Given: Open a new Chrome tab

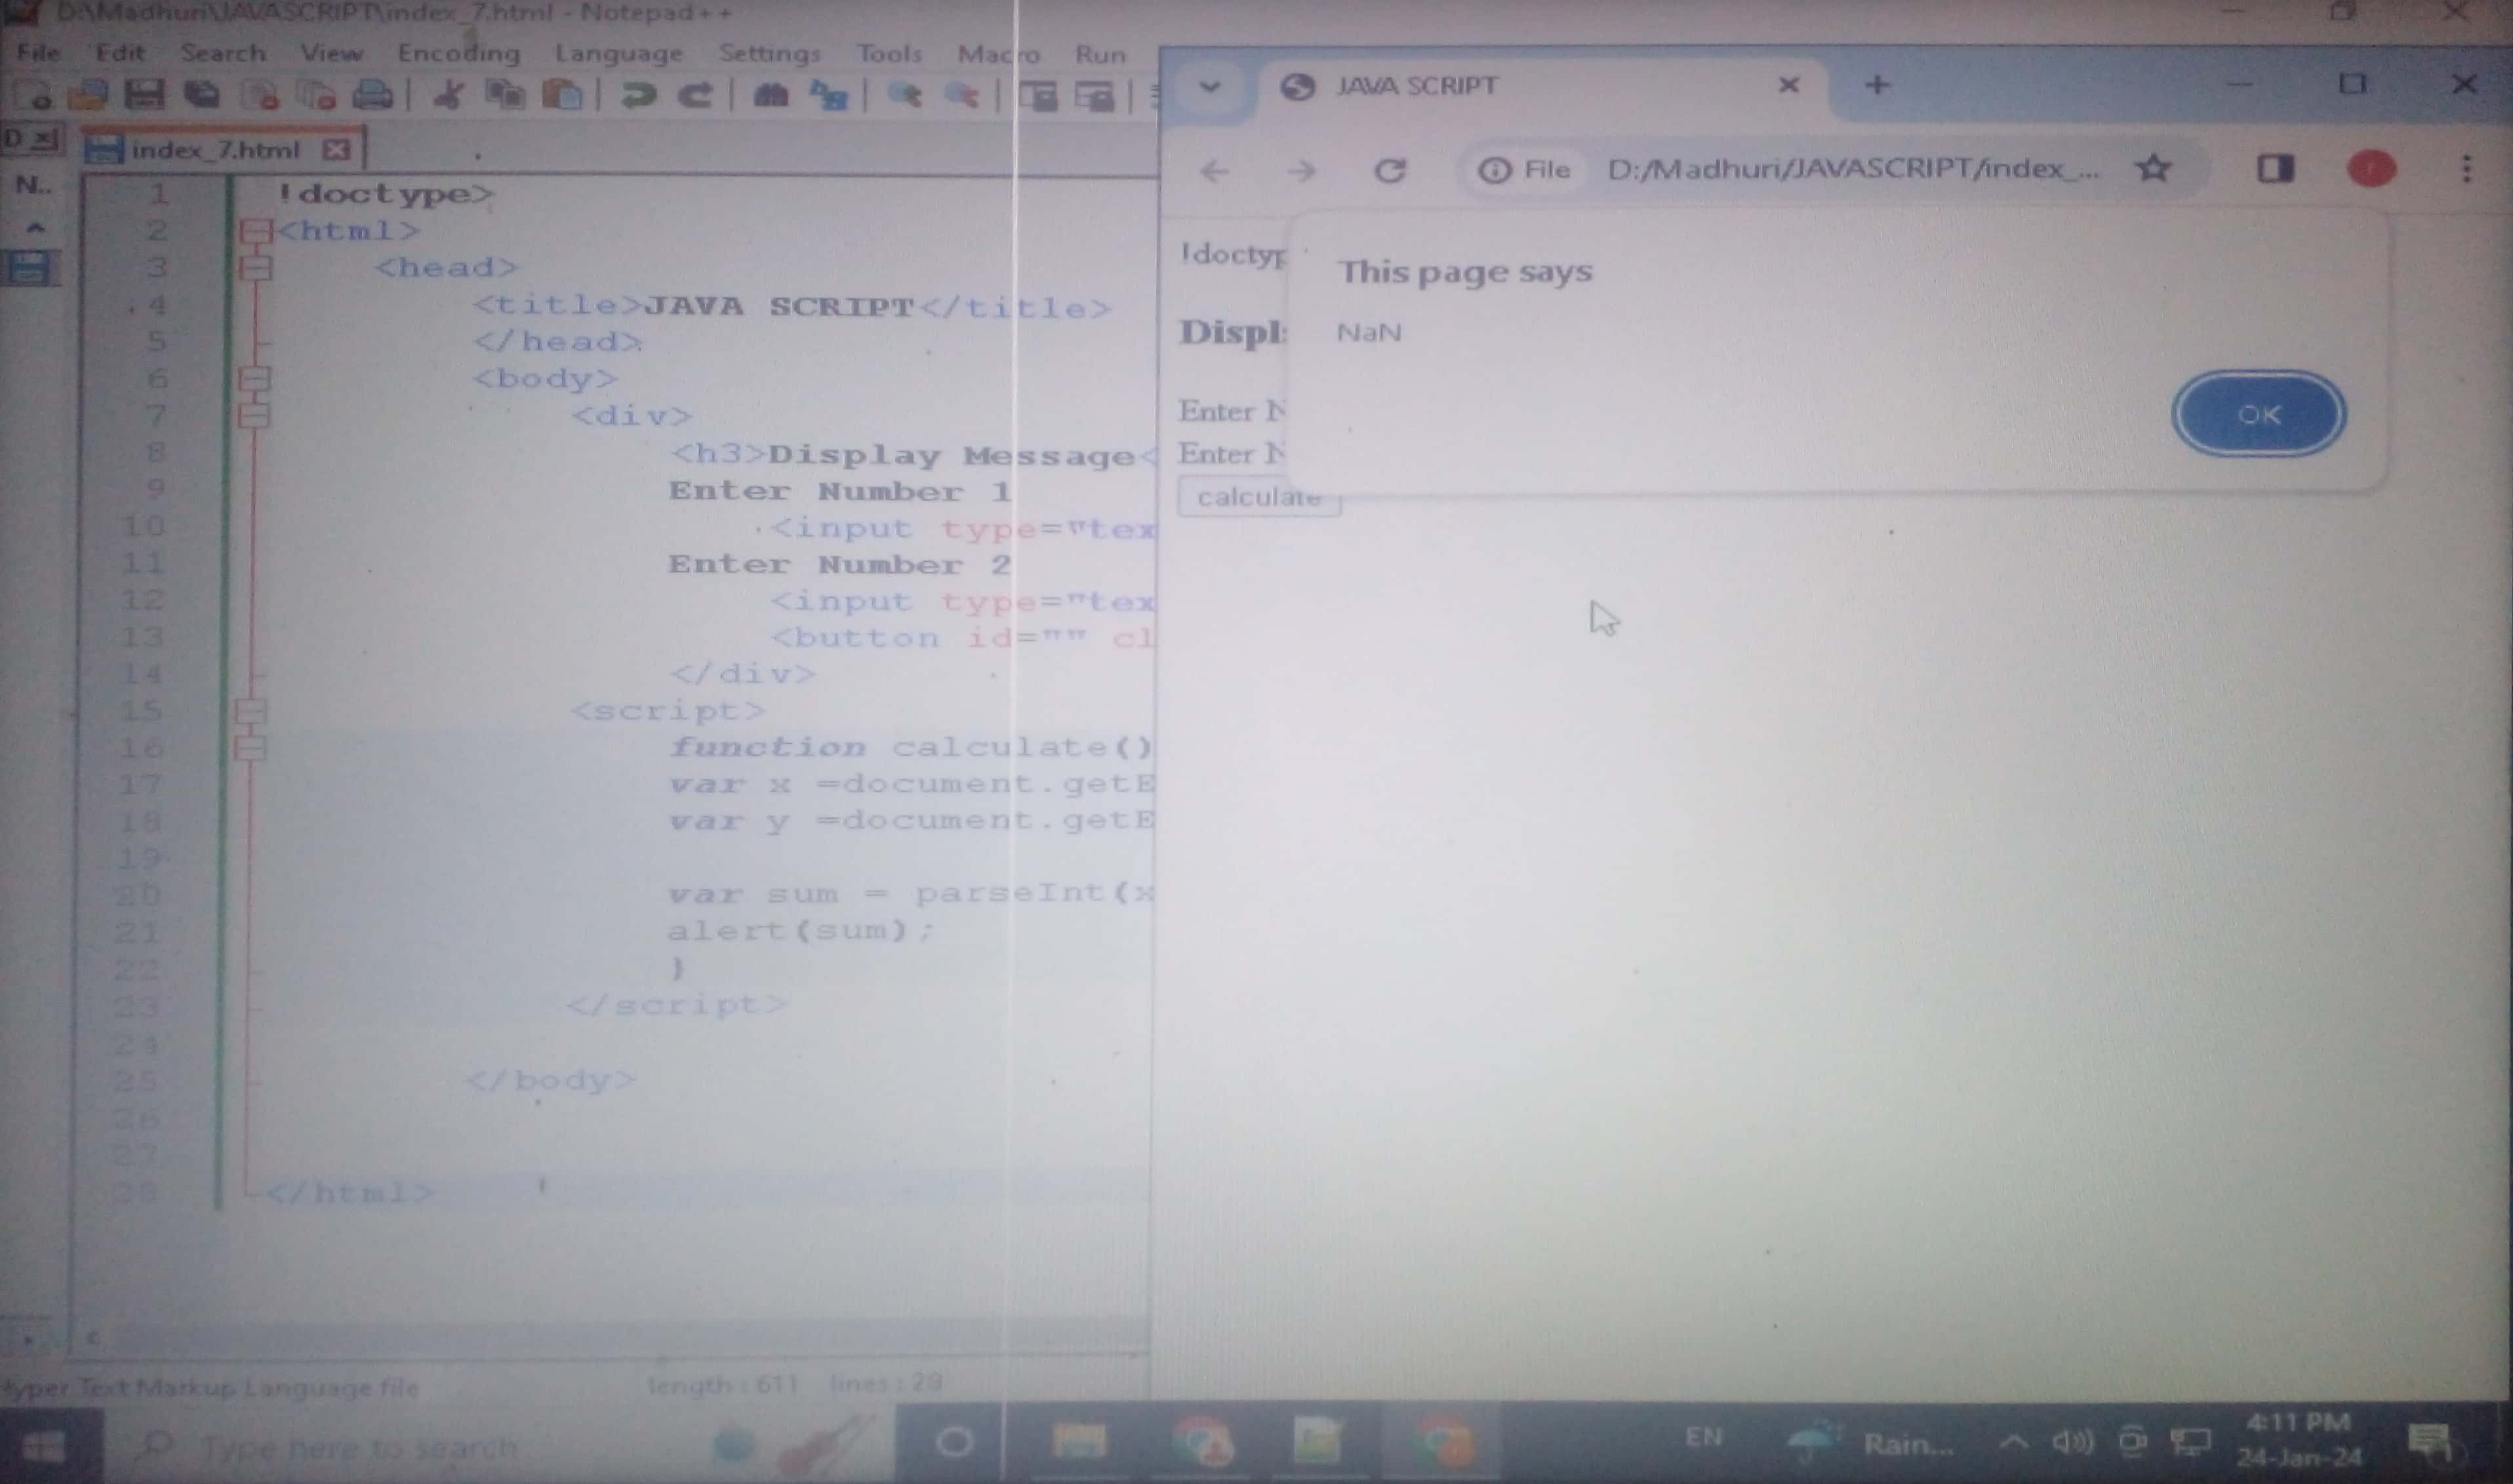Looking at the screenshot, I should [1877, 85].
